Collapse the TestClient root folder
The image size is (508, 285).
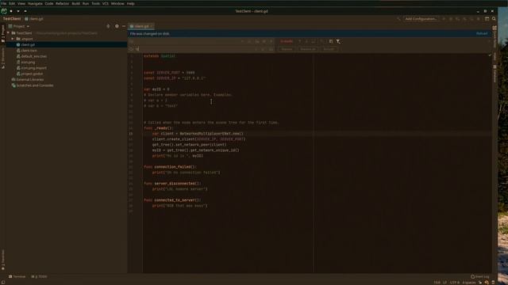click(x=8, y=33)
